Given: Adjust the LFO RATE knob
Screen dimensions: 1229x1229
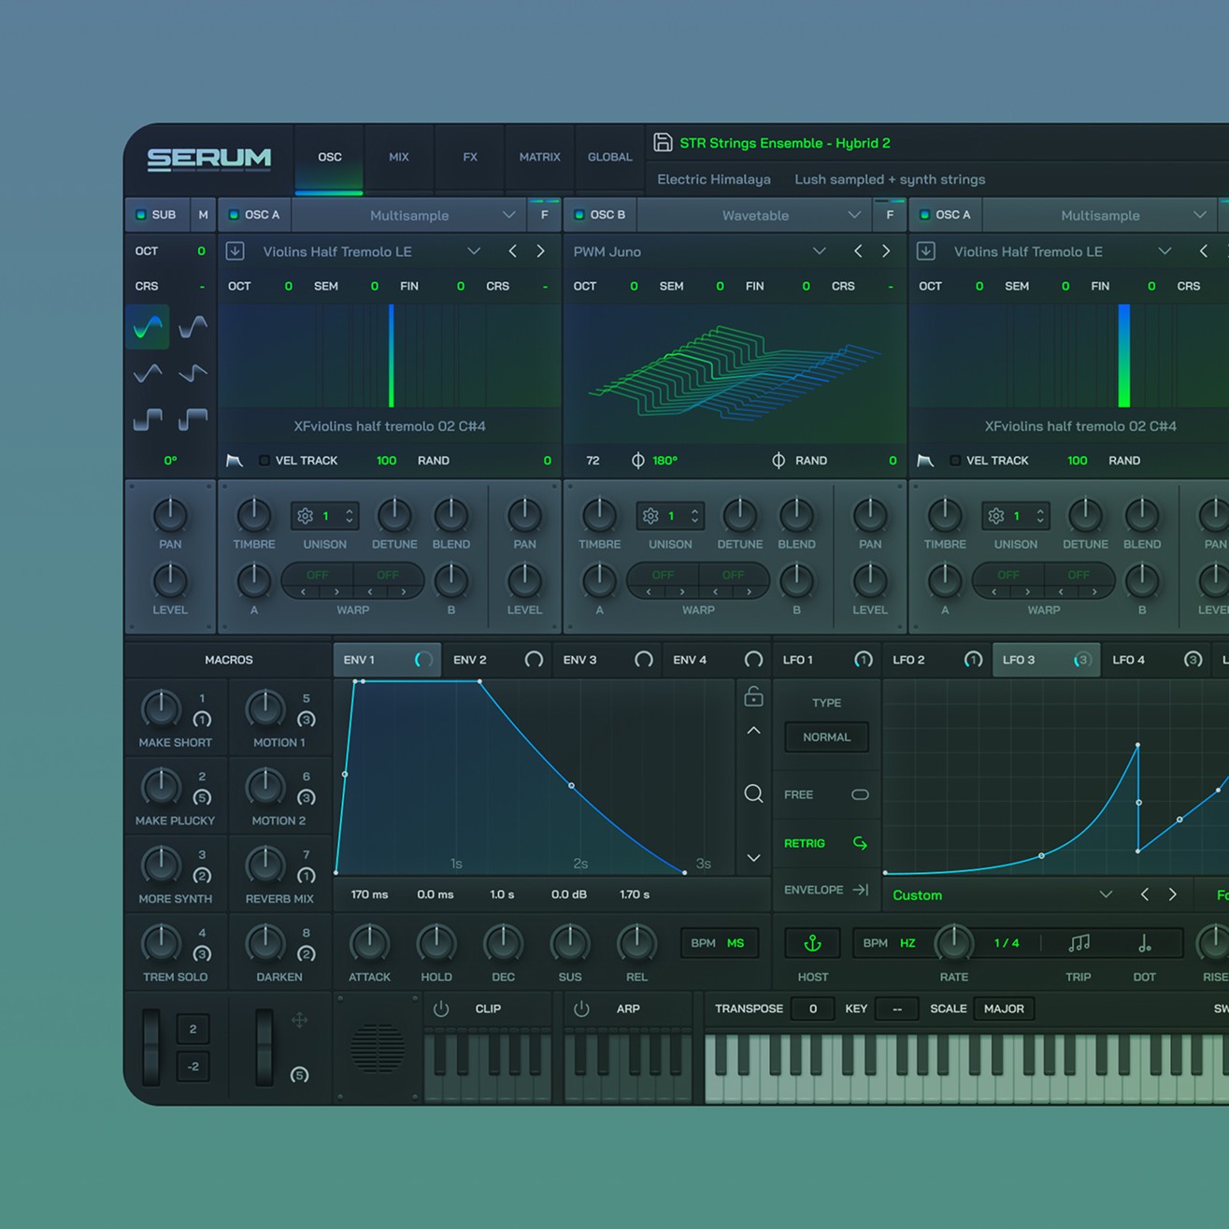Looking at the screenshot, I should point(954,944).
